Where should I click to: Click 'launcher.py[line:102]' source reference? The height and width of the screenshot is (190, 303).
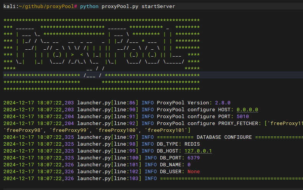[x=109, y=172]
